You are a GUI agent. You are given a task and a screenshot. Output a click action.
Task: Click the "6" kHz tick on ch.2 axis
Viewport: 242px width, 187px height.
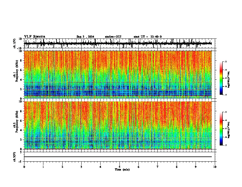[21, 121]
